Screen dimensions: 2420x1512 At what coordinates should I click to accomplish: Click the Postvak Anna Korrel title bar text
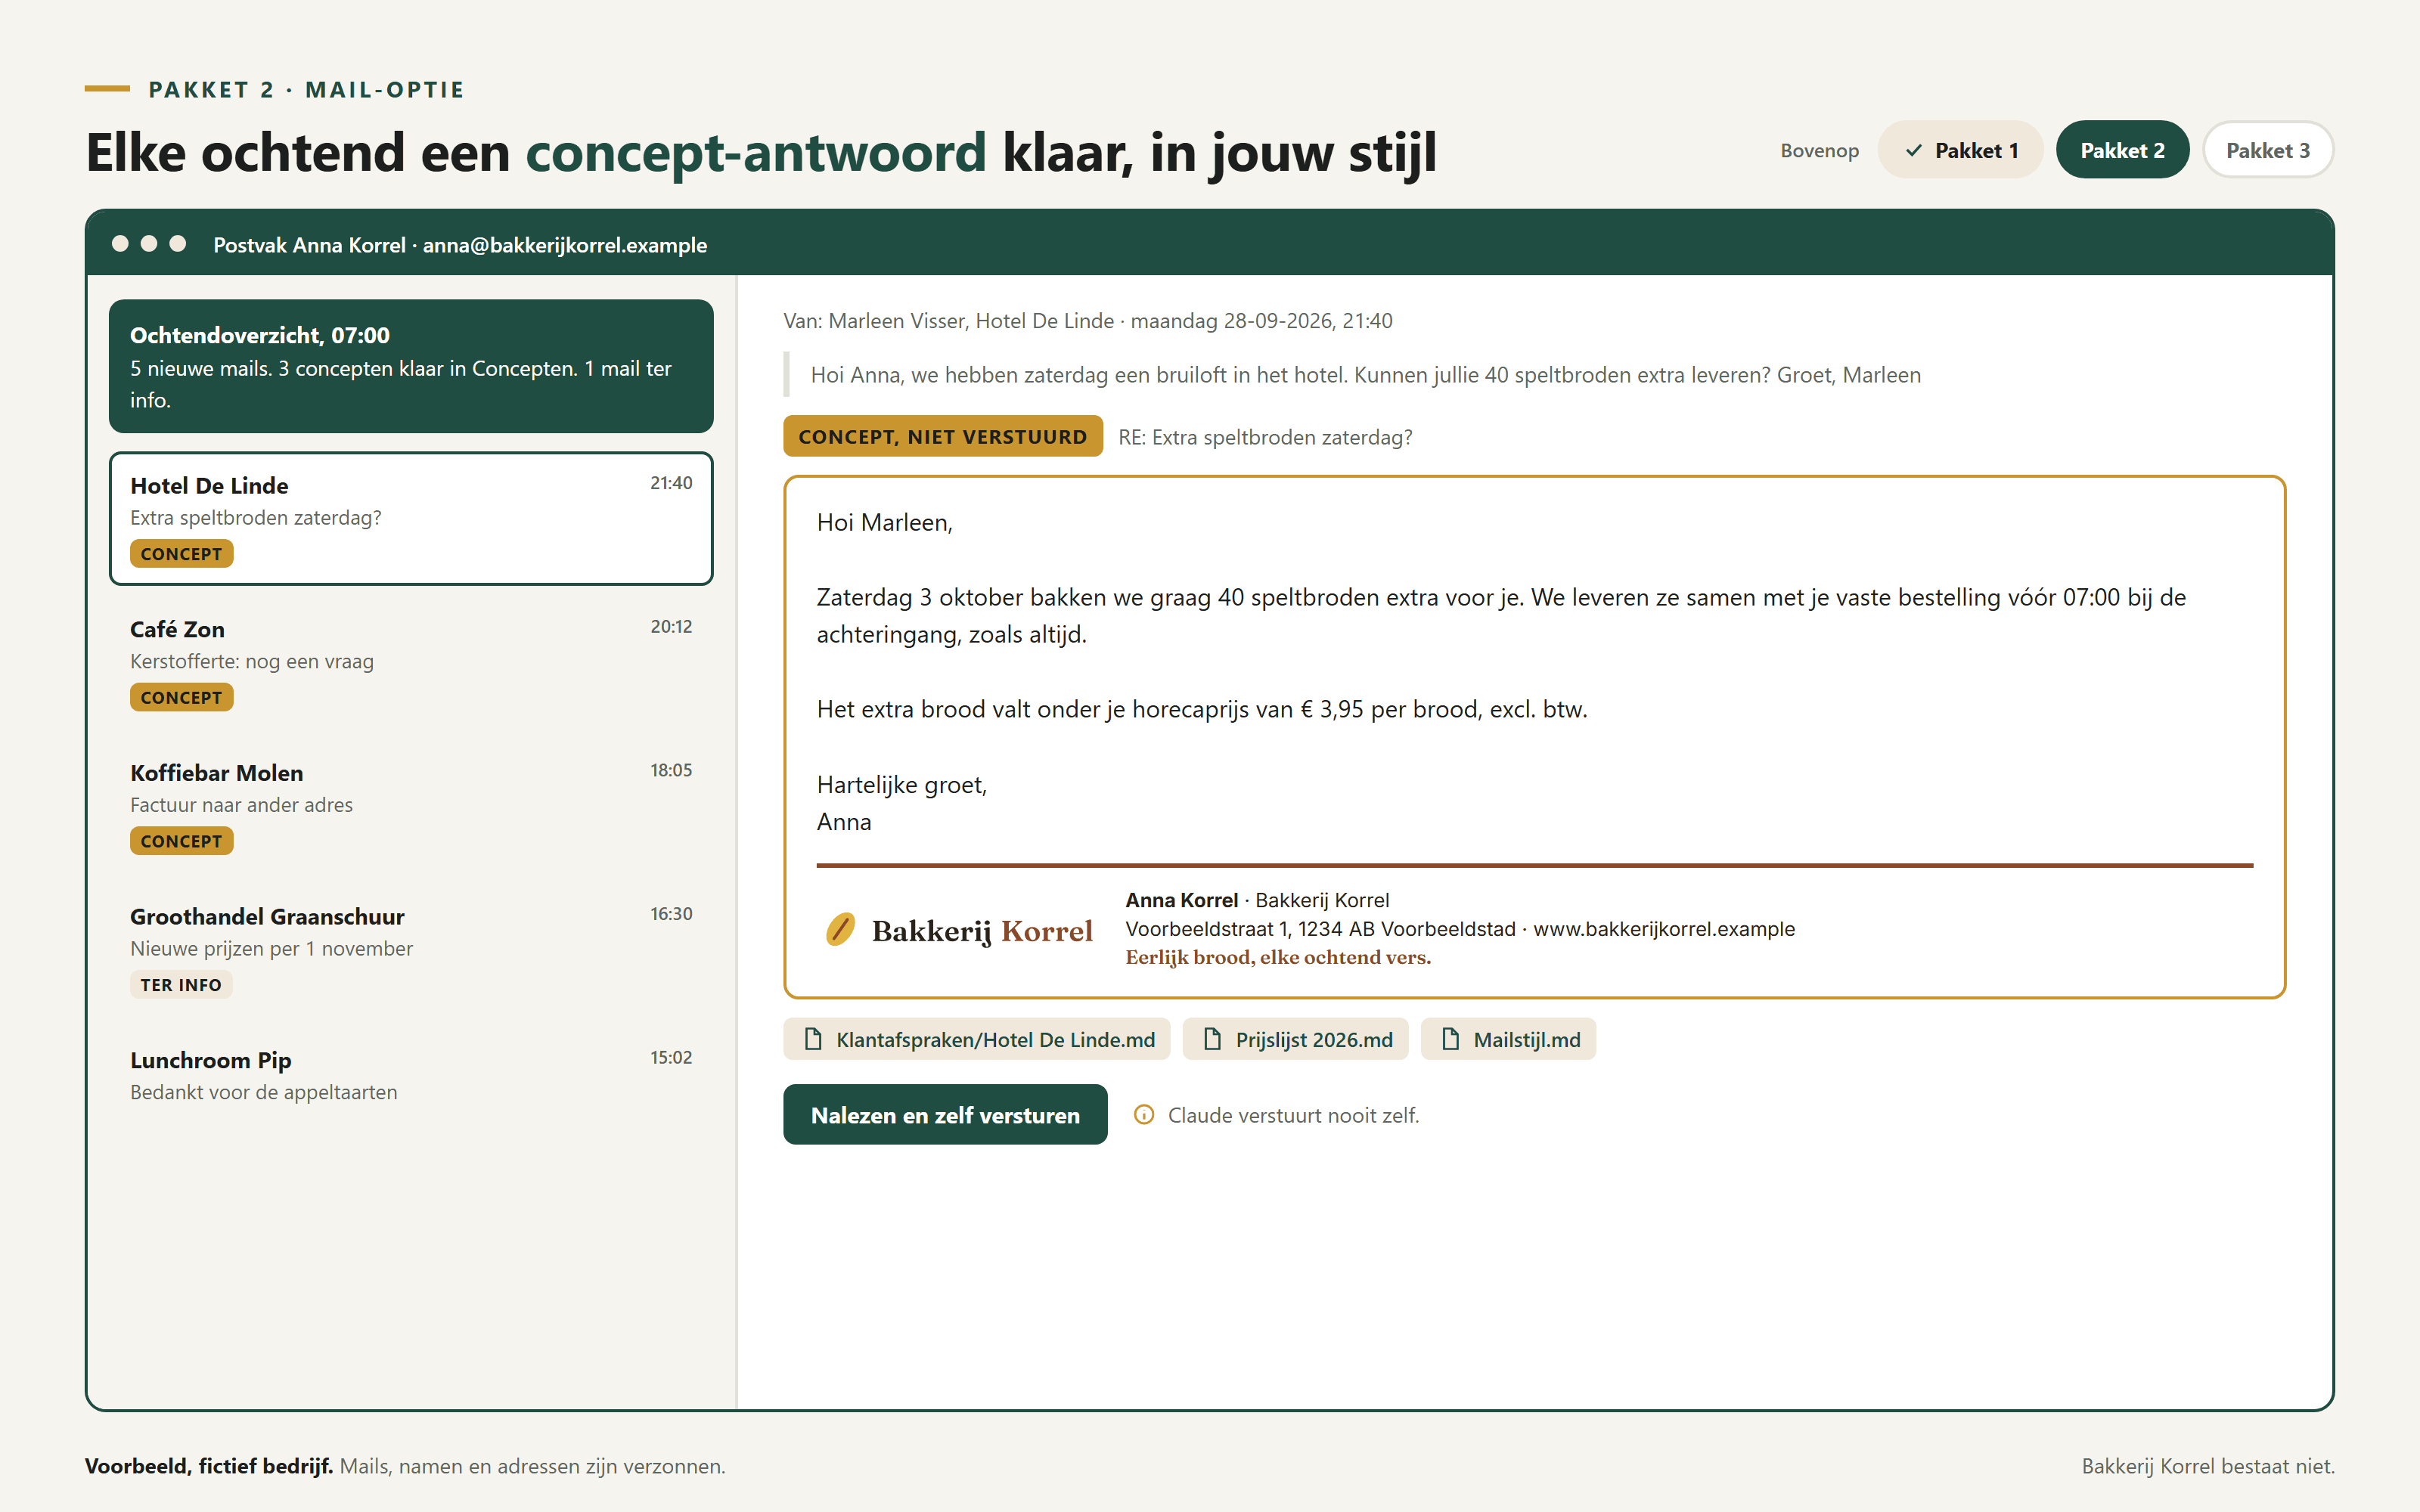(460, 245)
